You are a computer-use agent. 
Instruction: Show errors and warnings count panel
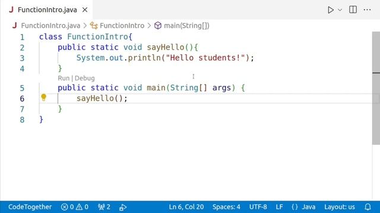[75, 207]
